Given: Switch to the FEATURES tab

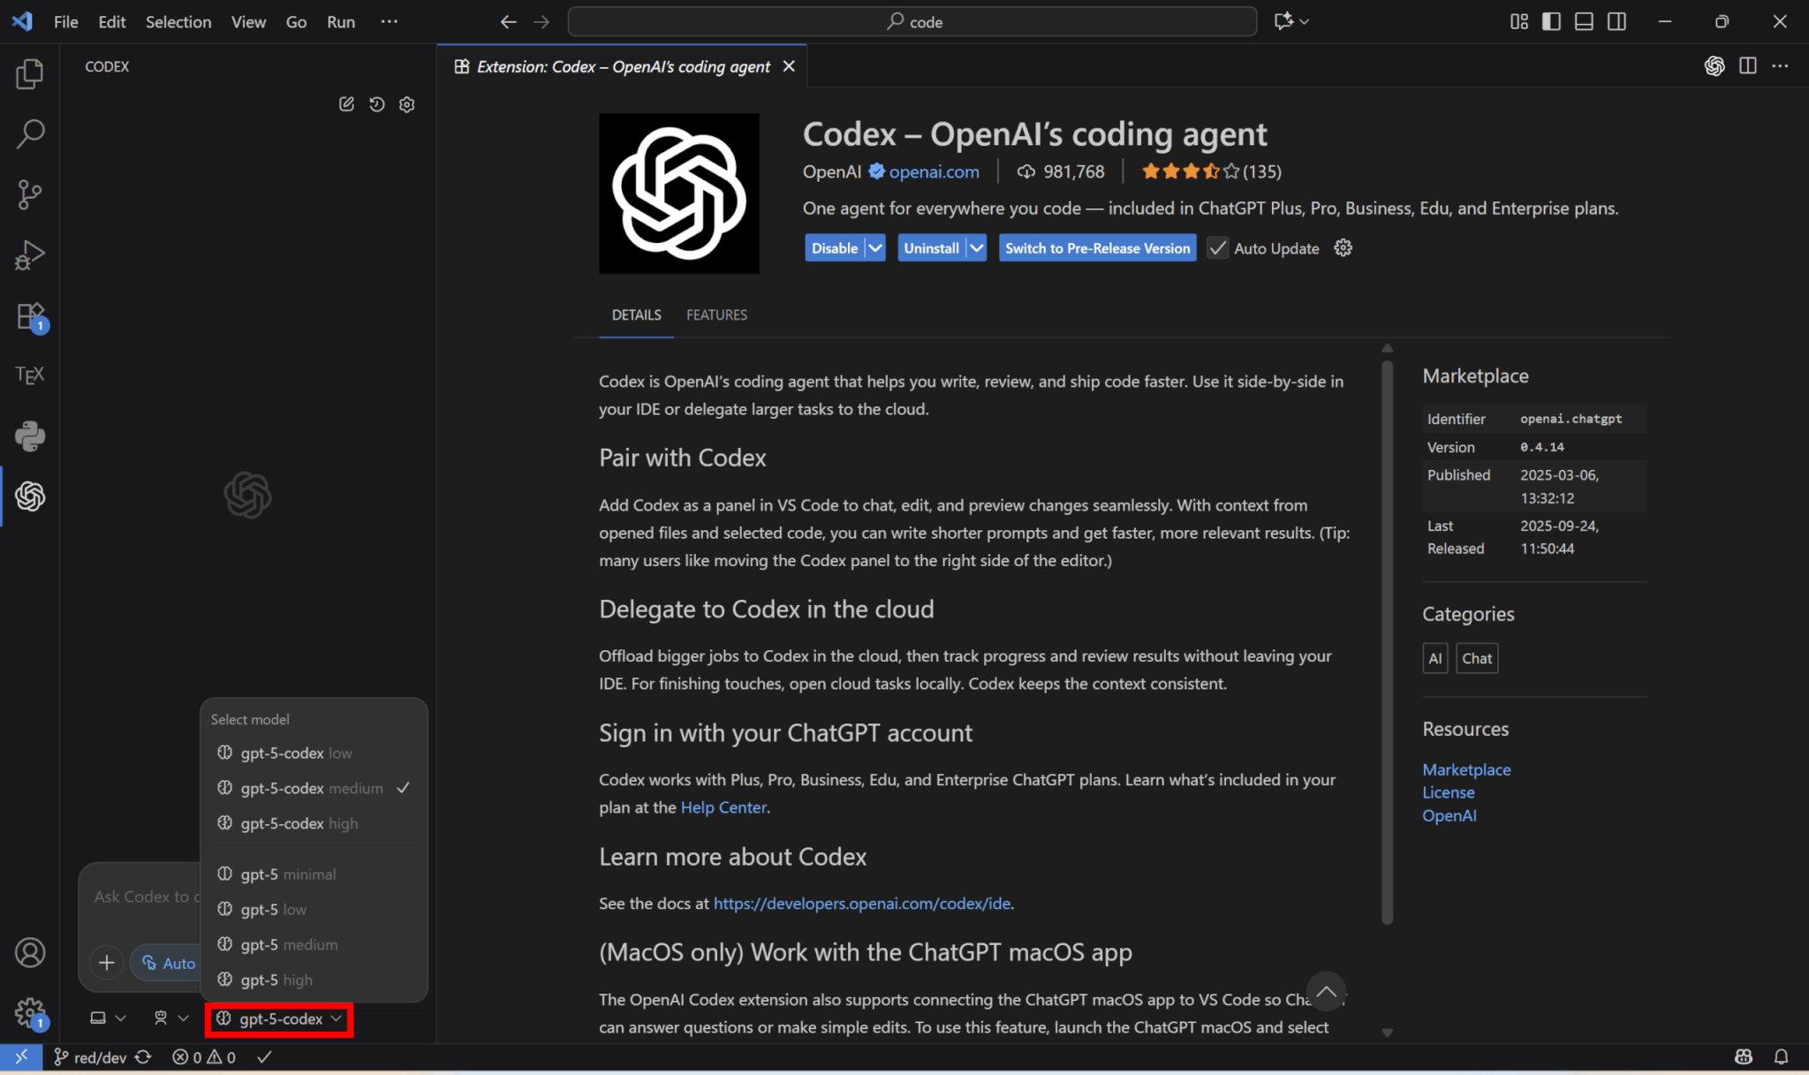Looking at the screenshot, I should [x=716, y=315].
